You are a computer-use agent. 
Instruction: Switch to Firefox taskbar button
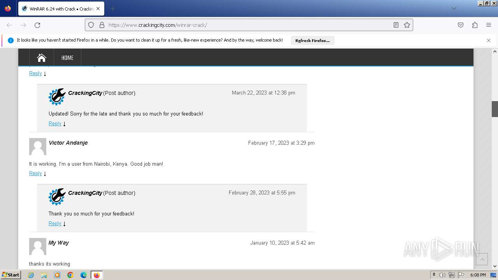click(x=96, y=275)
